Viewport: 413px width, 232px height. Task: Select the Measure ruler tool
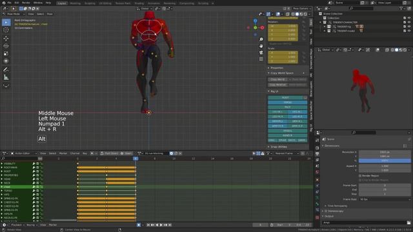click(x=6, y=77)
